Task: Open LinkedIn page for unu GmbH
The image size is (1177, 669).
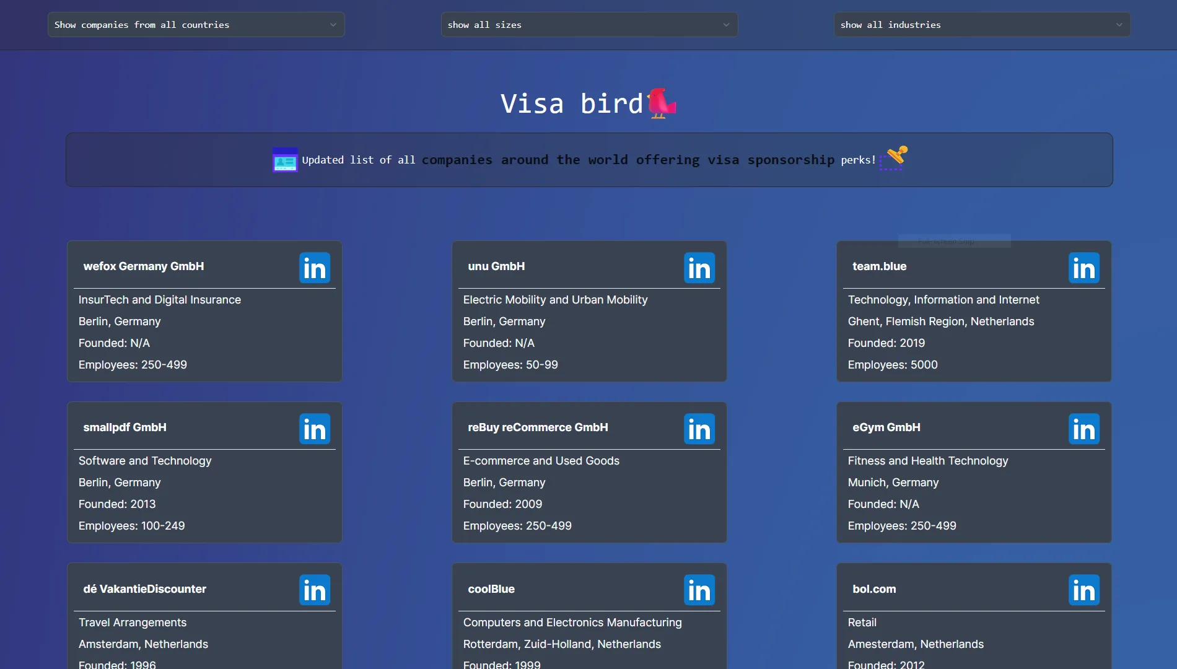Action: pyautogui.click(x=699, y=268)
